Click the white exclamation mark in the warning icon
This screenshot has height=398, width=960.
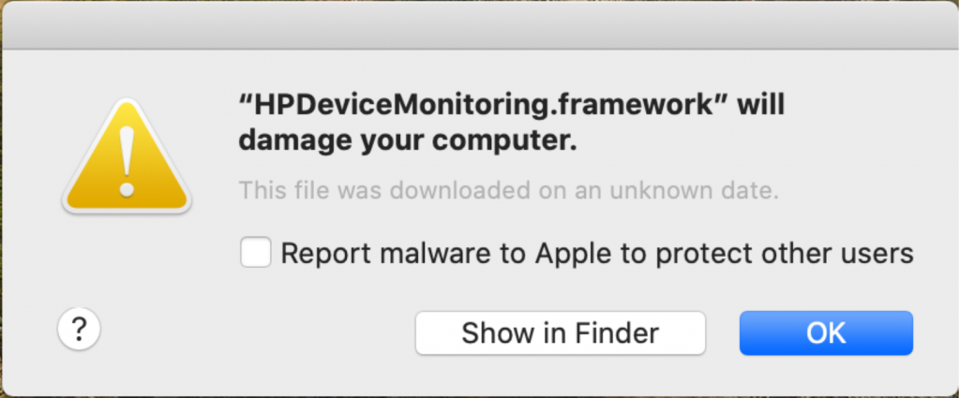[x=127, y=160]
